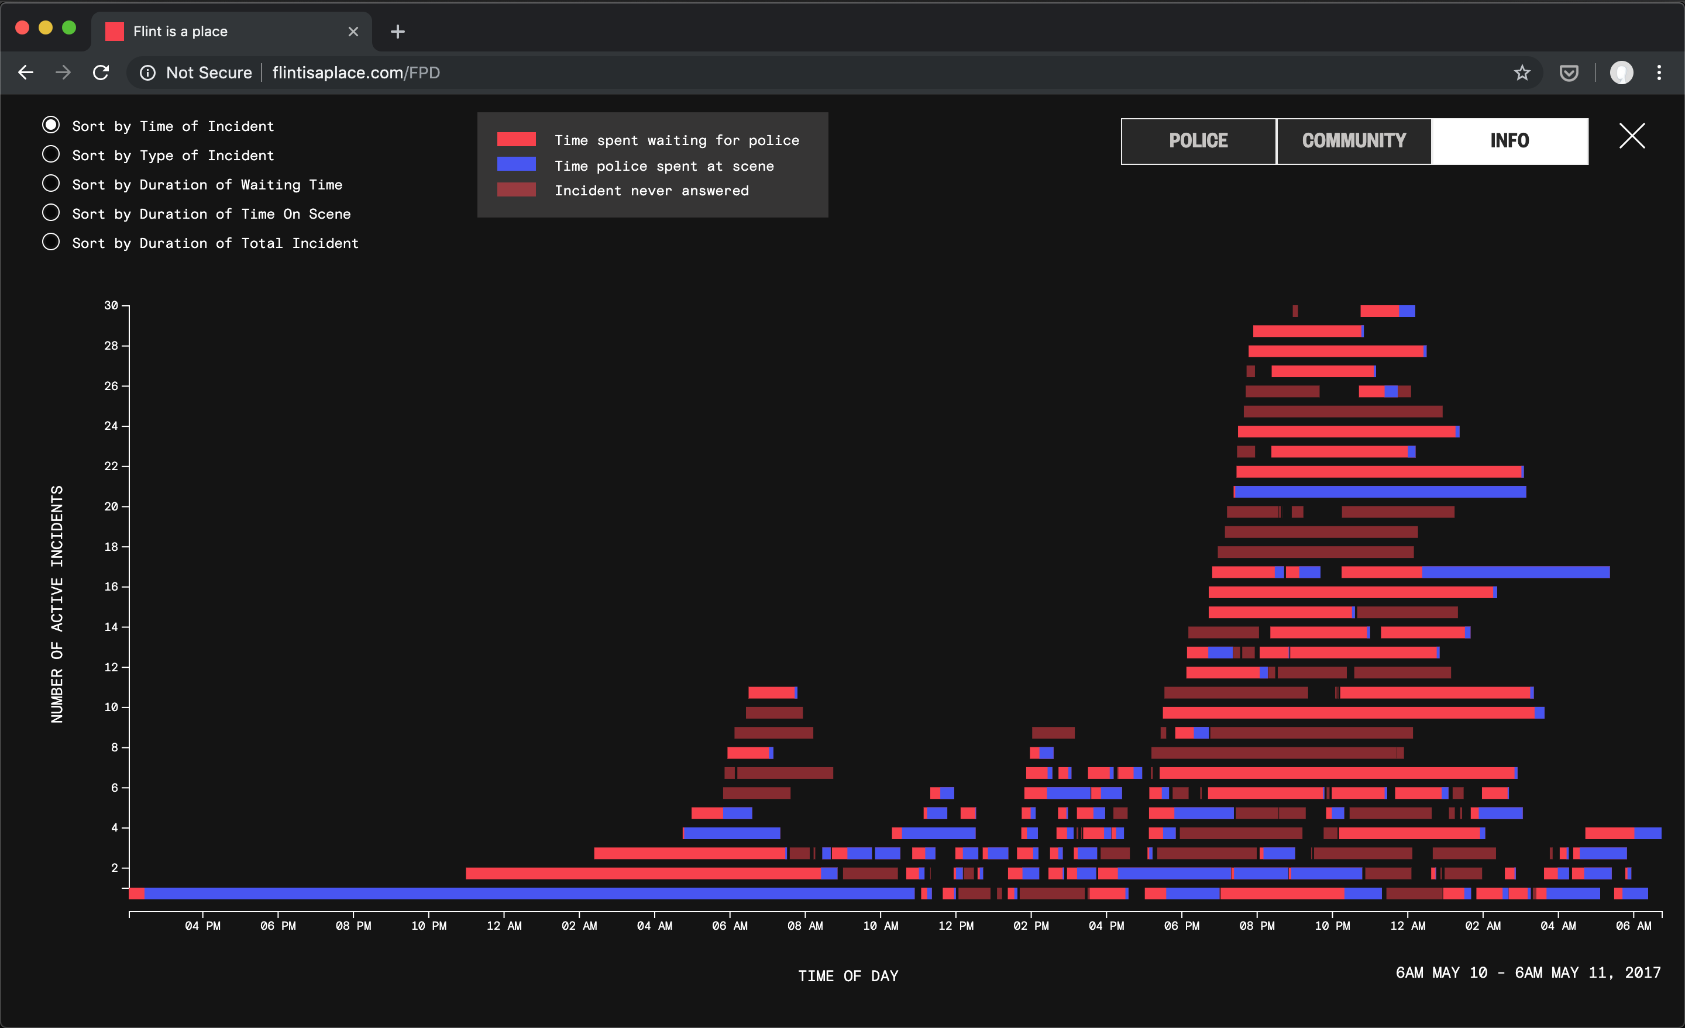Click the Pocket extension icon

click(1568, 73)
